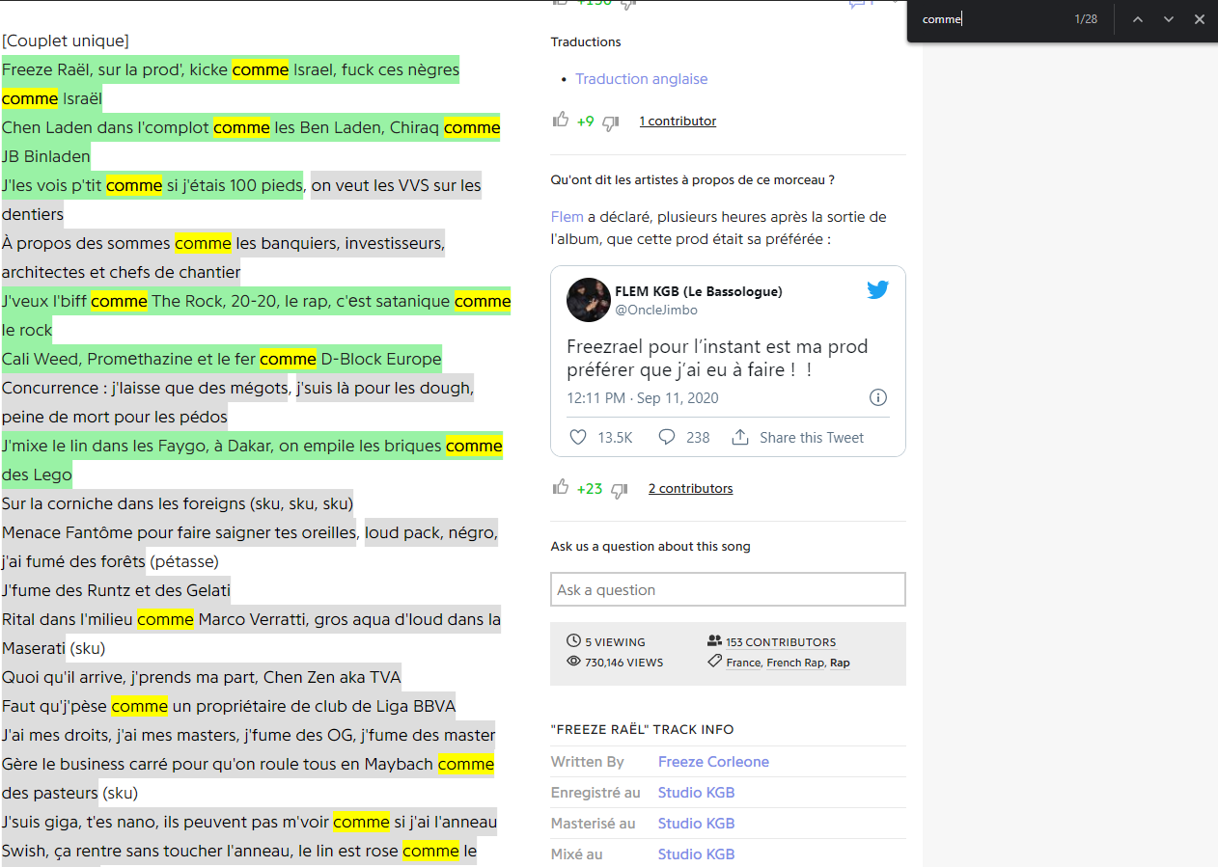Image resolution: width=1218 pixels, height=867 pixels.
Task: Open the tweet info icon
Action: (878, 397)
